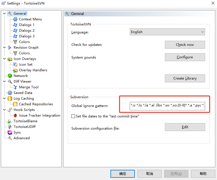217x180 pixels.
Task: Click the Dialogs 3 windows icon
Action: 15,36
